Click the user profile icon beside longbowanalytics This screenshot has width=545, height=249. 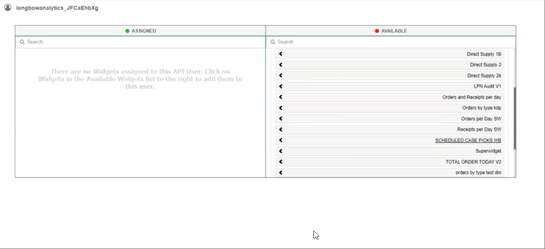tap(8, 7)
